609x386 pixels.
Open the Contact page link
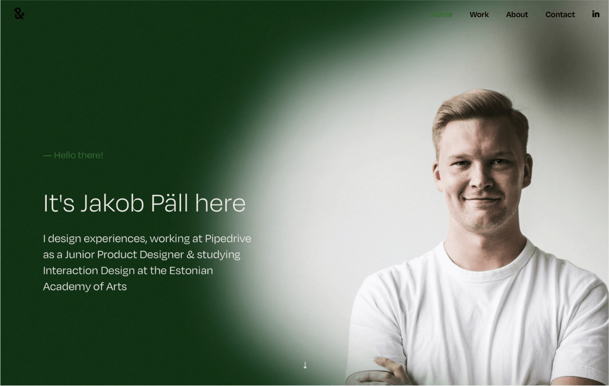560,14
